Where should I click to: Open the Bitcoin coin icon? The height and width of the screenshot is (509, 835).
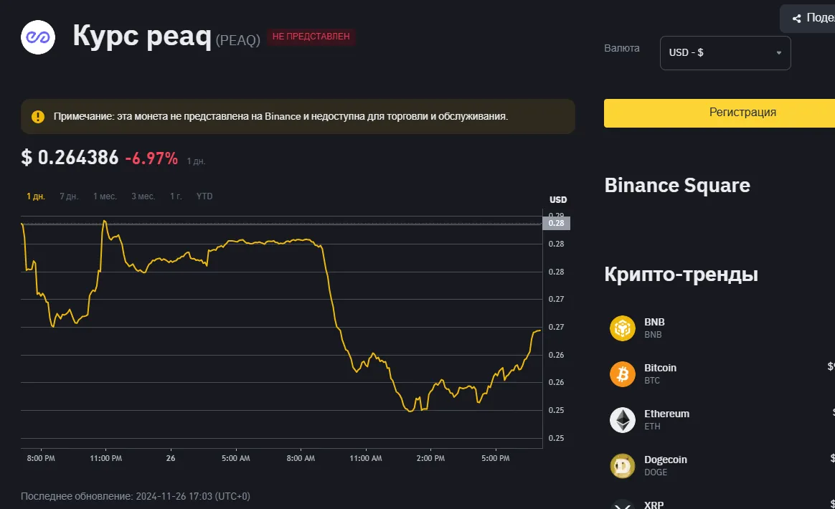623,374
